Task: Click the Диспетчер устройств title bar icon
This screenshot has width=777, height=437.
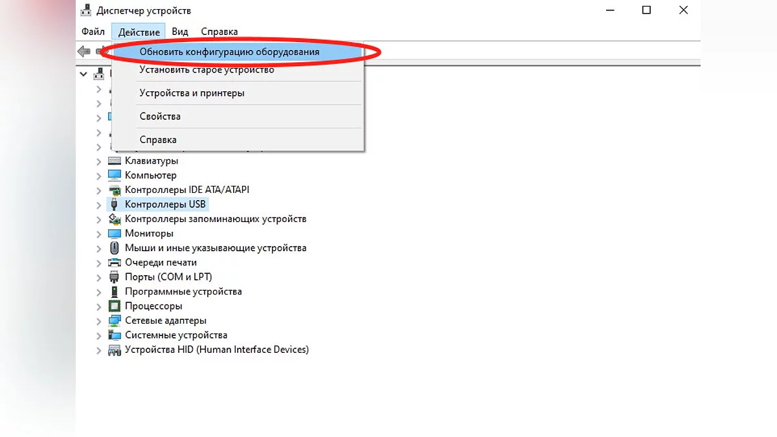Action: pyautogui.click(x=85, y=10)
